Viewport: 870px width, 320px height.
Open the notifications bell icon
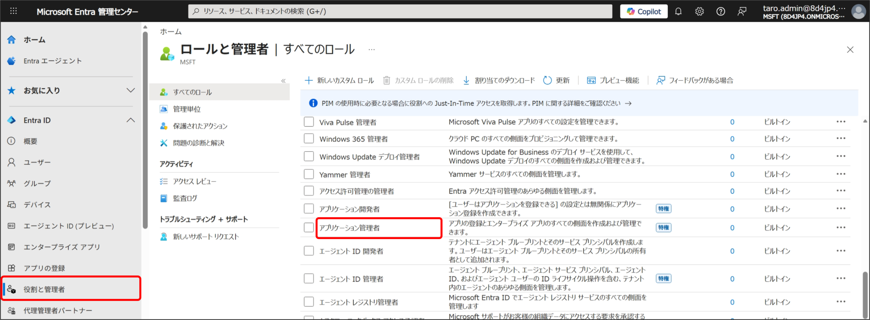pyautogui.click(x=678, y=12)
